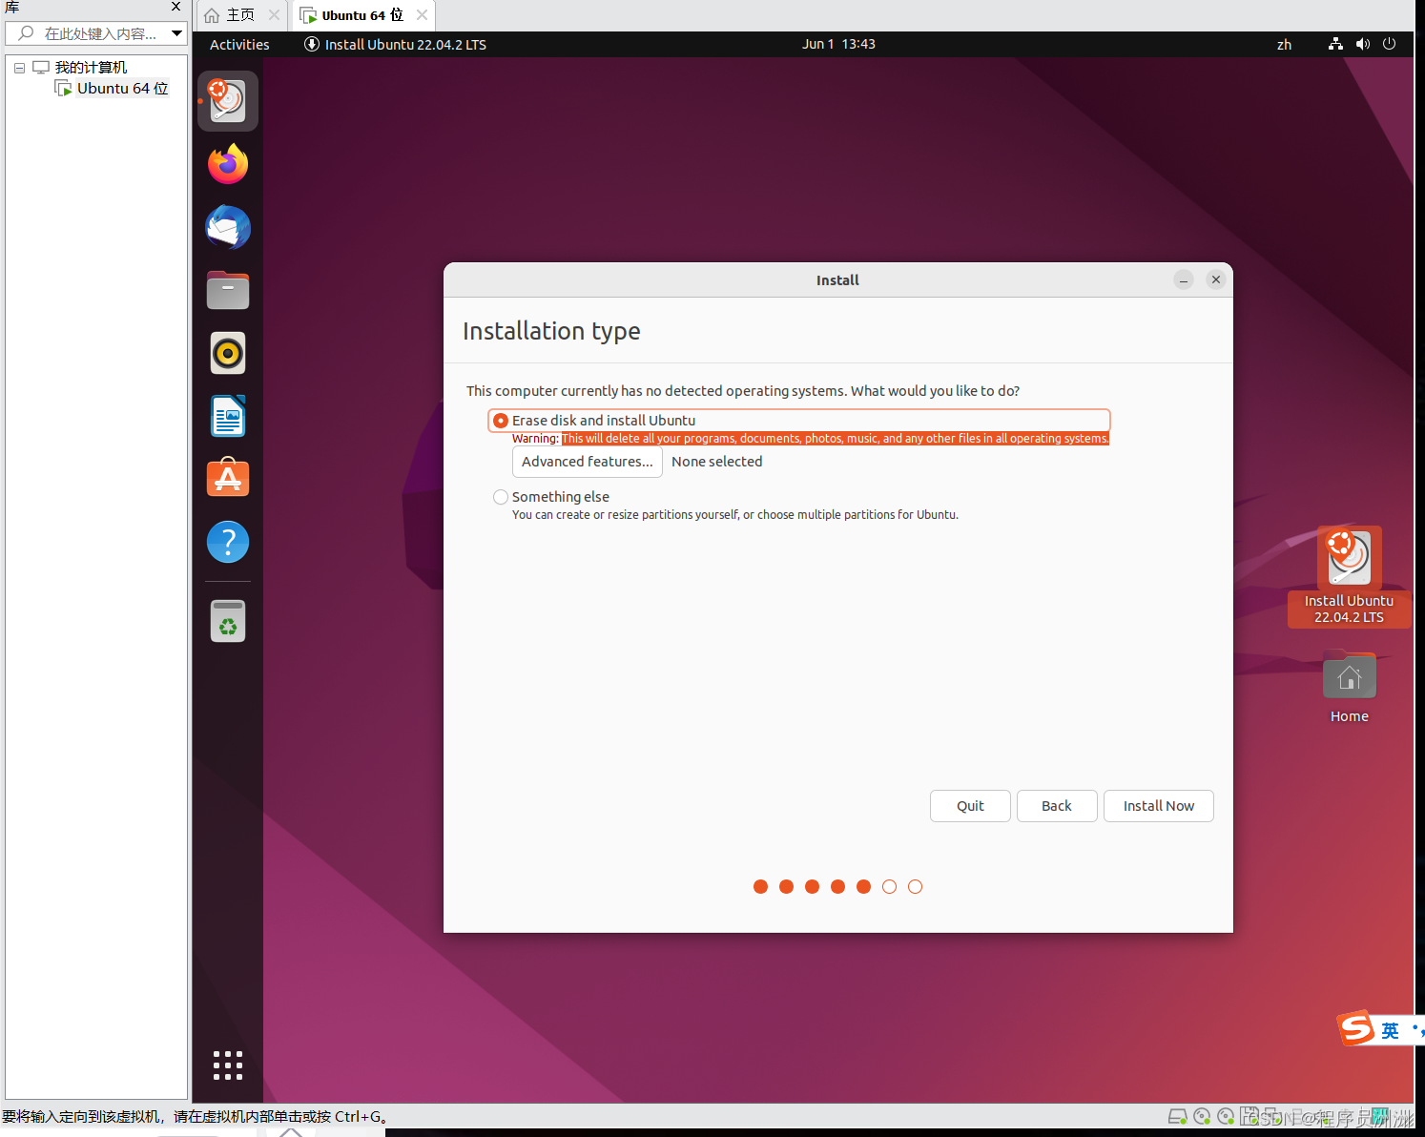Viewport: 1425px width, 1137px height.
Task: Select Ubuntu 64 位 in library tree
Action: [113, 89]
